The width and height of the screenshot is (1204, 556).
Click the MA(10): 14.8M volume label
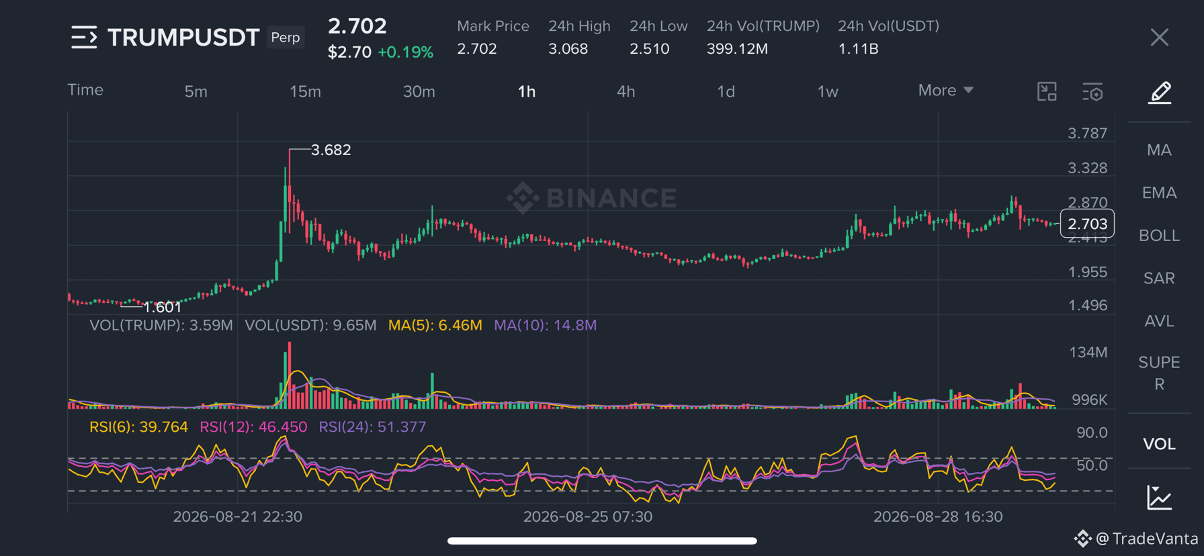[546, 325]
